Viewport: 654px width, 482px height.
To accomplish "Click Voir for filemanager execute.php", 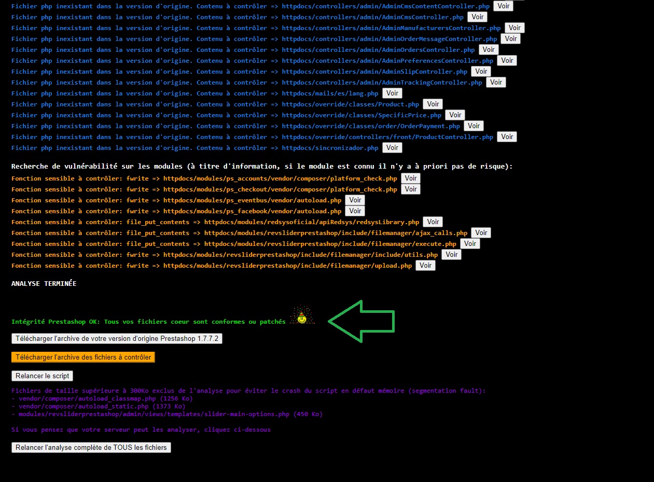I will tap(470, 244).
